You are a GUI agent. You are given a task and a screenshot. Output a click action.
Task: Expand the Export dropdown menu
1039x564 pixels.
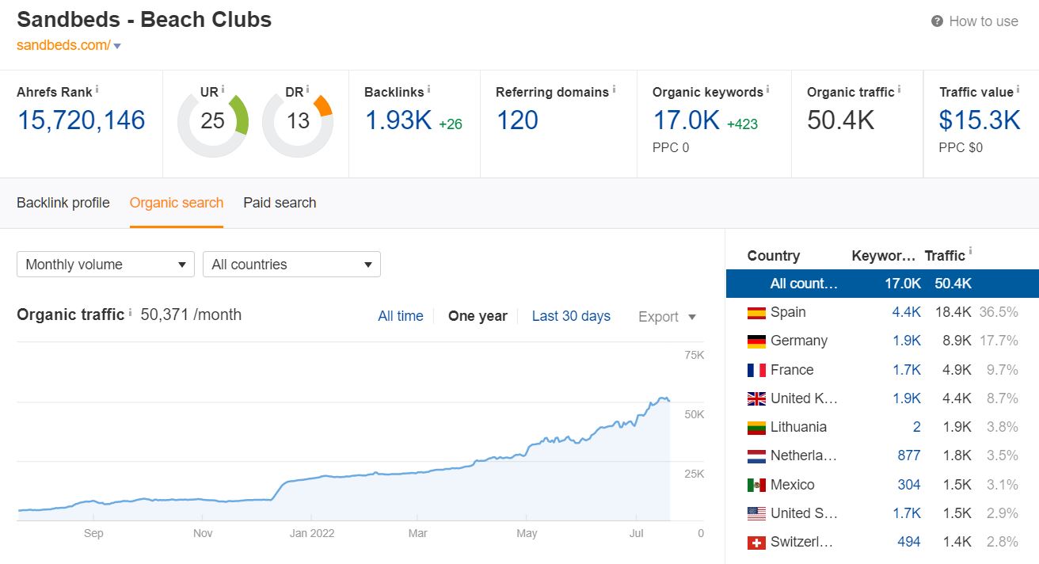[668, 317]
